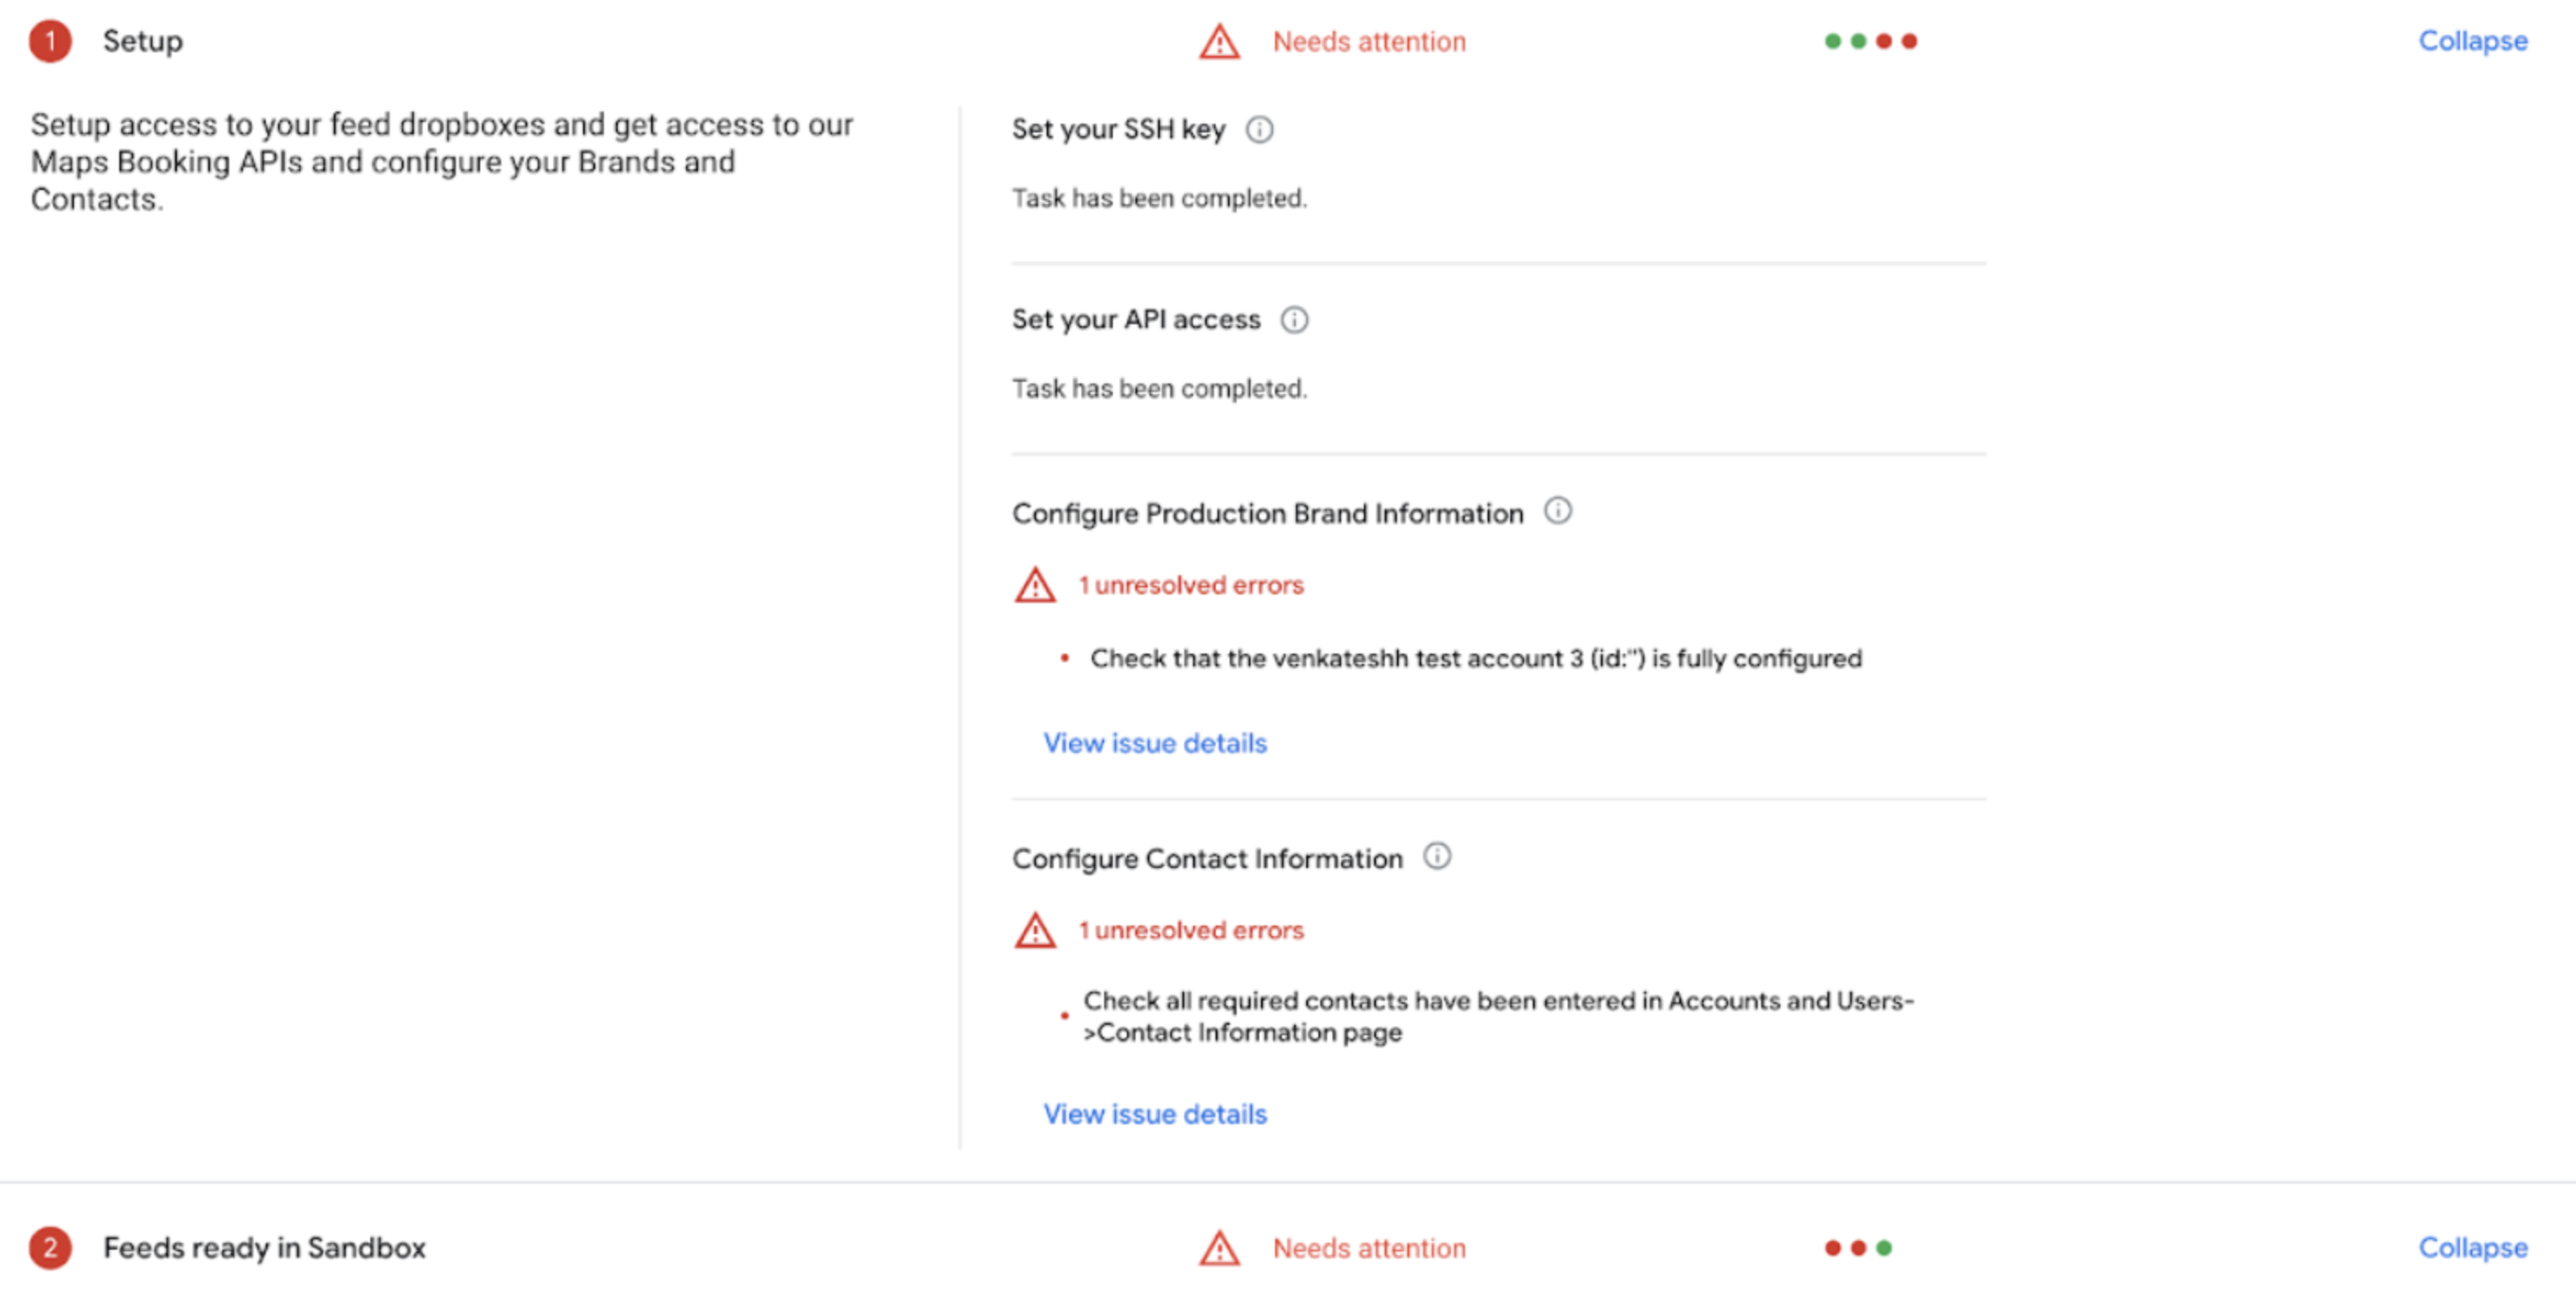
Task: Click the red step 1 number badge
Action: point(50,42)
